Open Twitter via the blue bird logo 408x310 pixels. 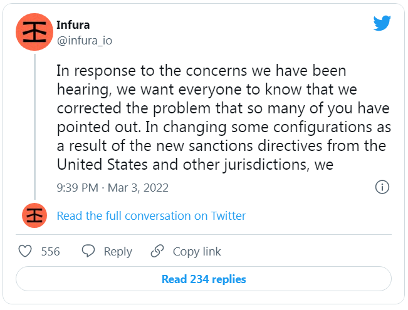[382, 23]
